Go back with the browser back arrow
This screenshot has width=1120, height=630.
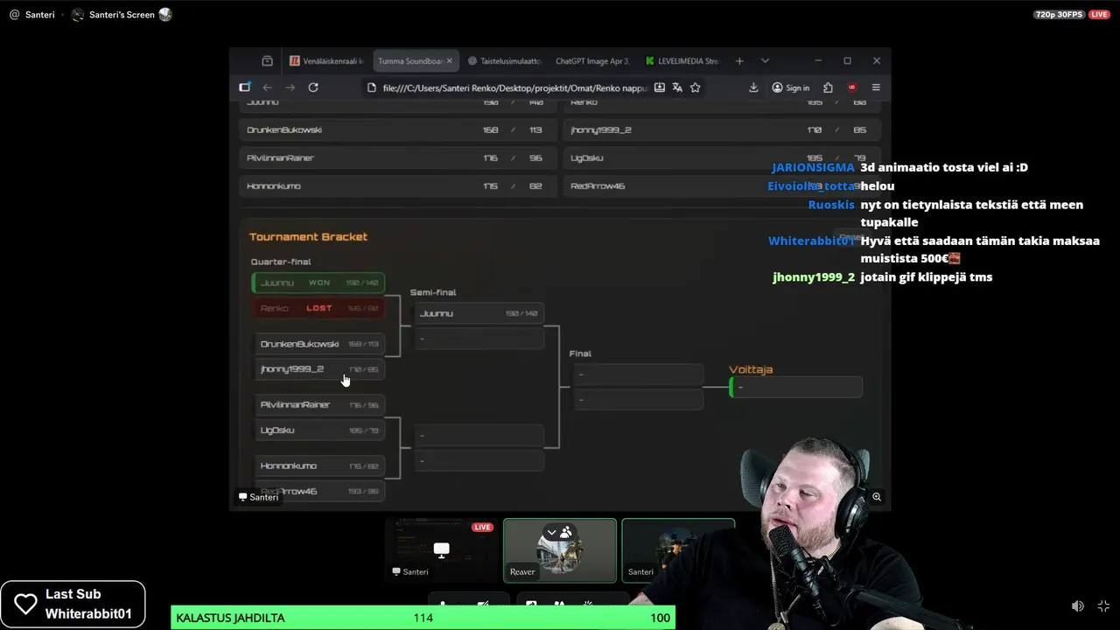(x=268, y=87)
